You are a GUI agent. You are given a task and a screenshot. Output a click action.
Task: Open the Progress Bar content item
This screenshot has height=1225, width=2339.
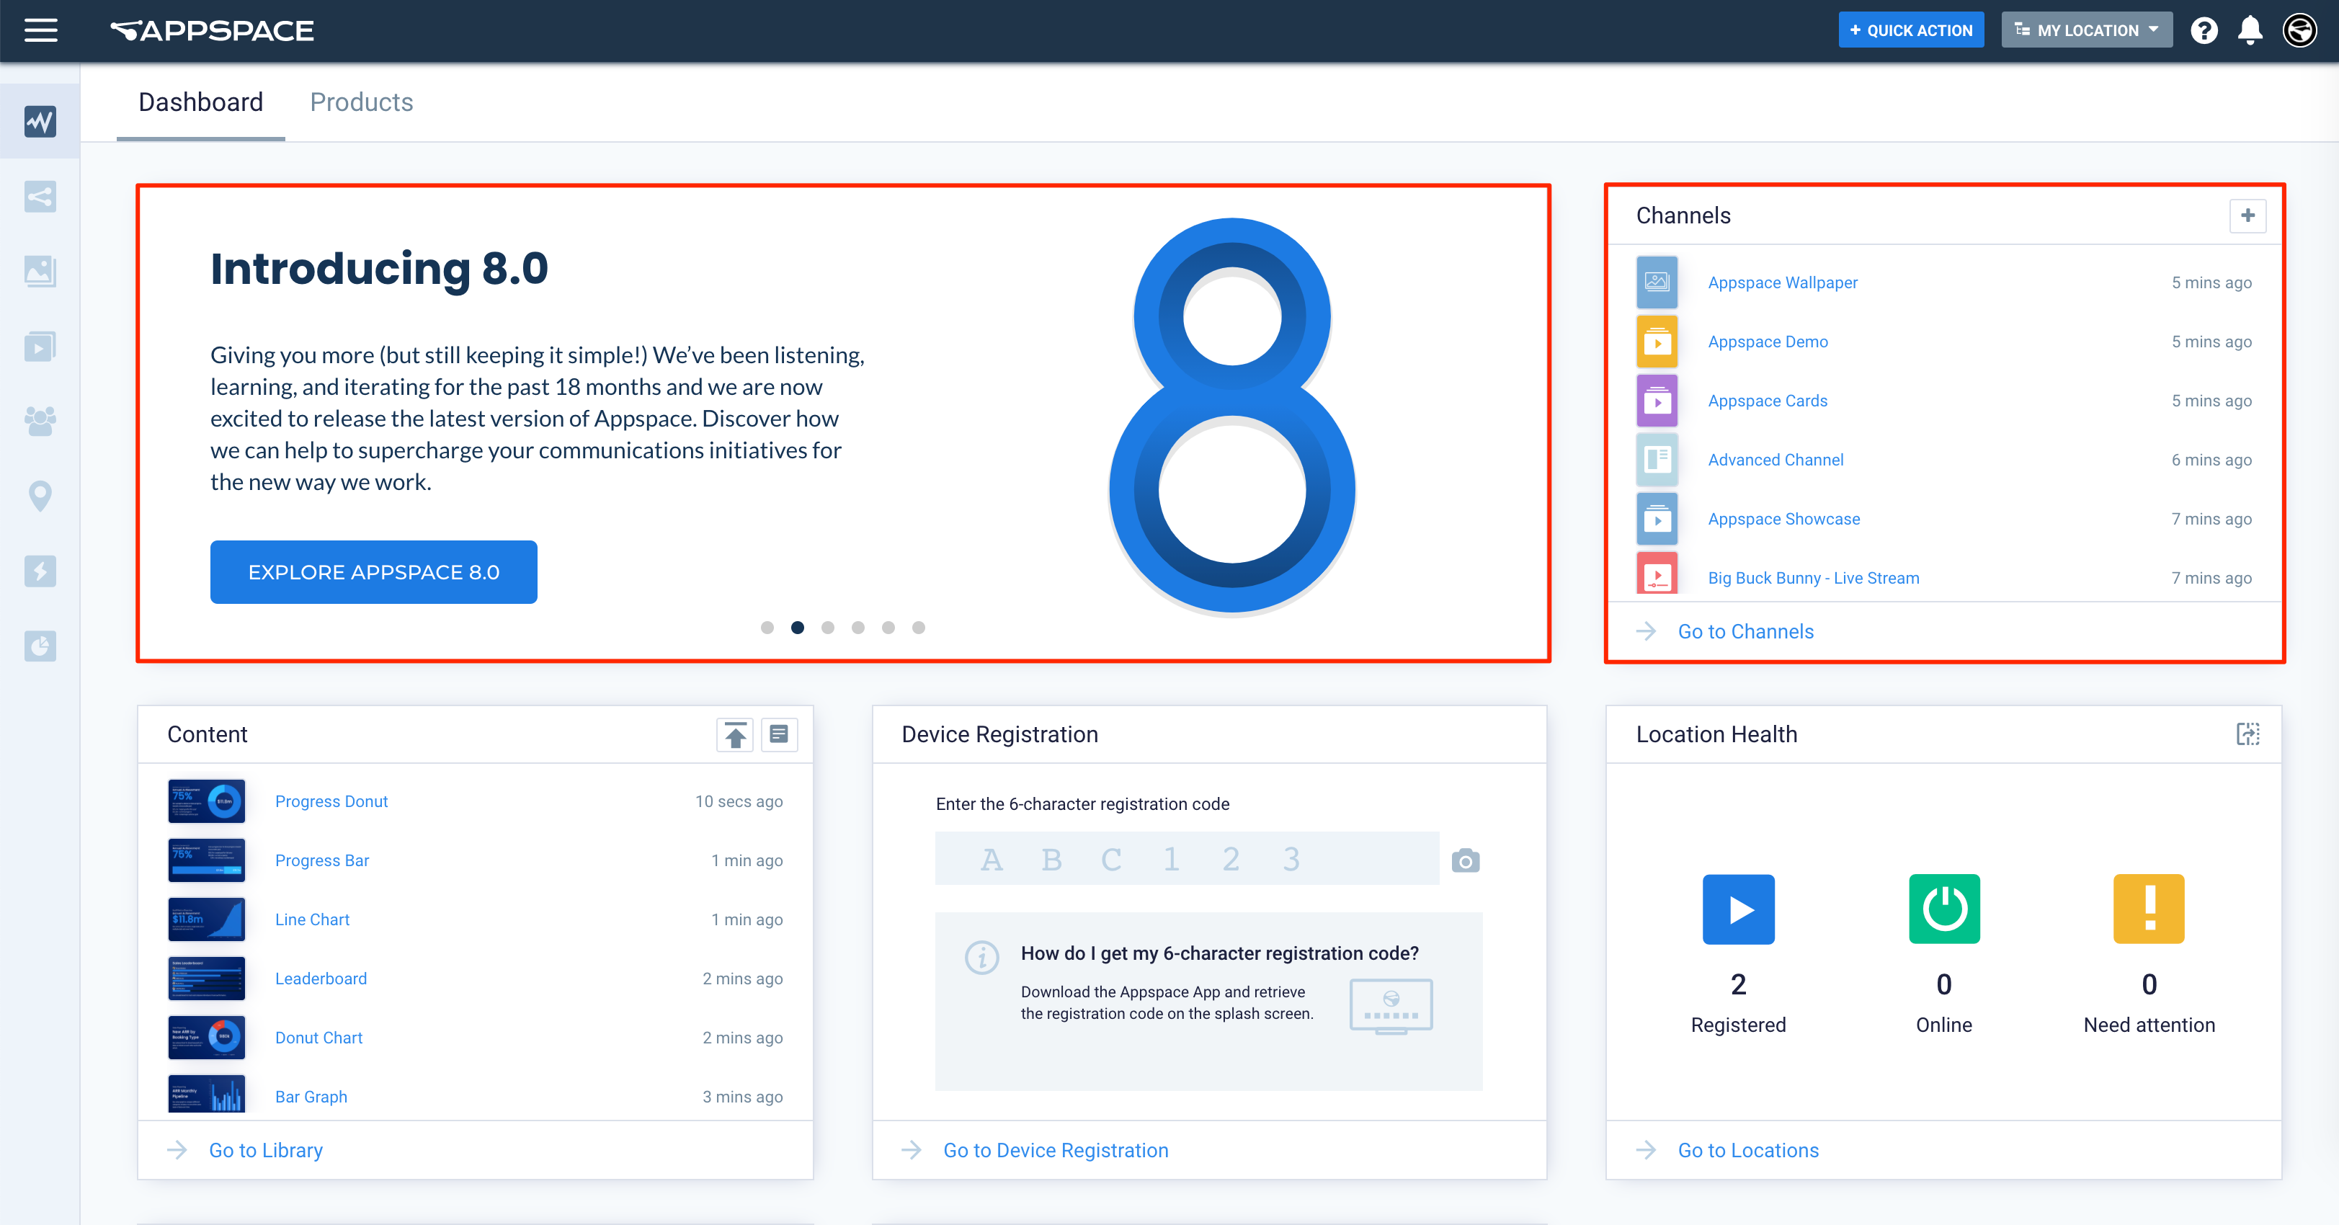(321, 860)
